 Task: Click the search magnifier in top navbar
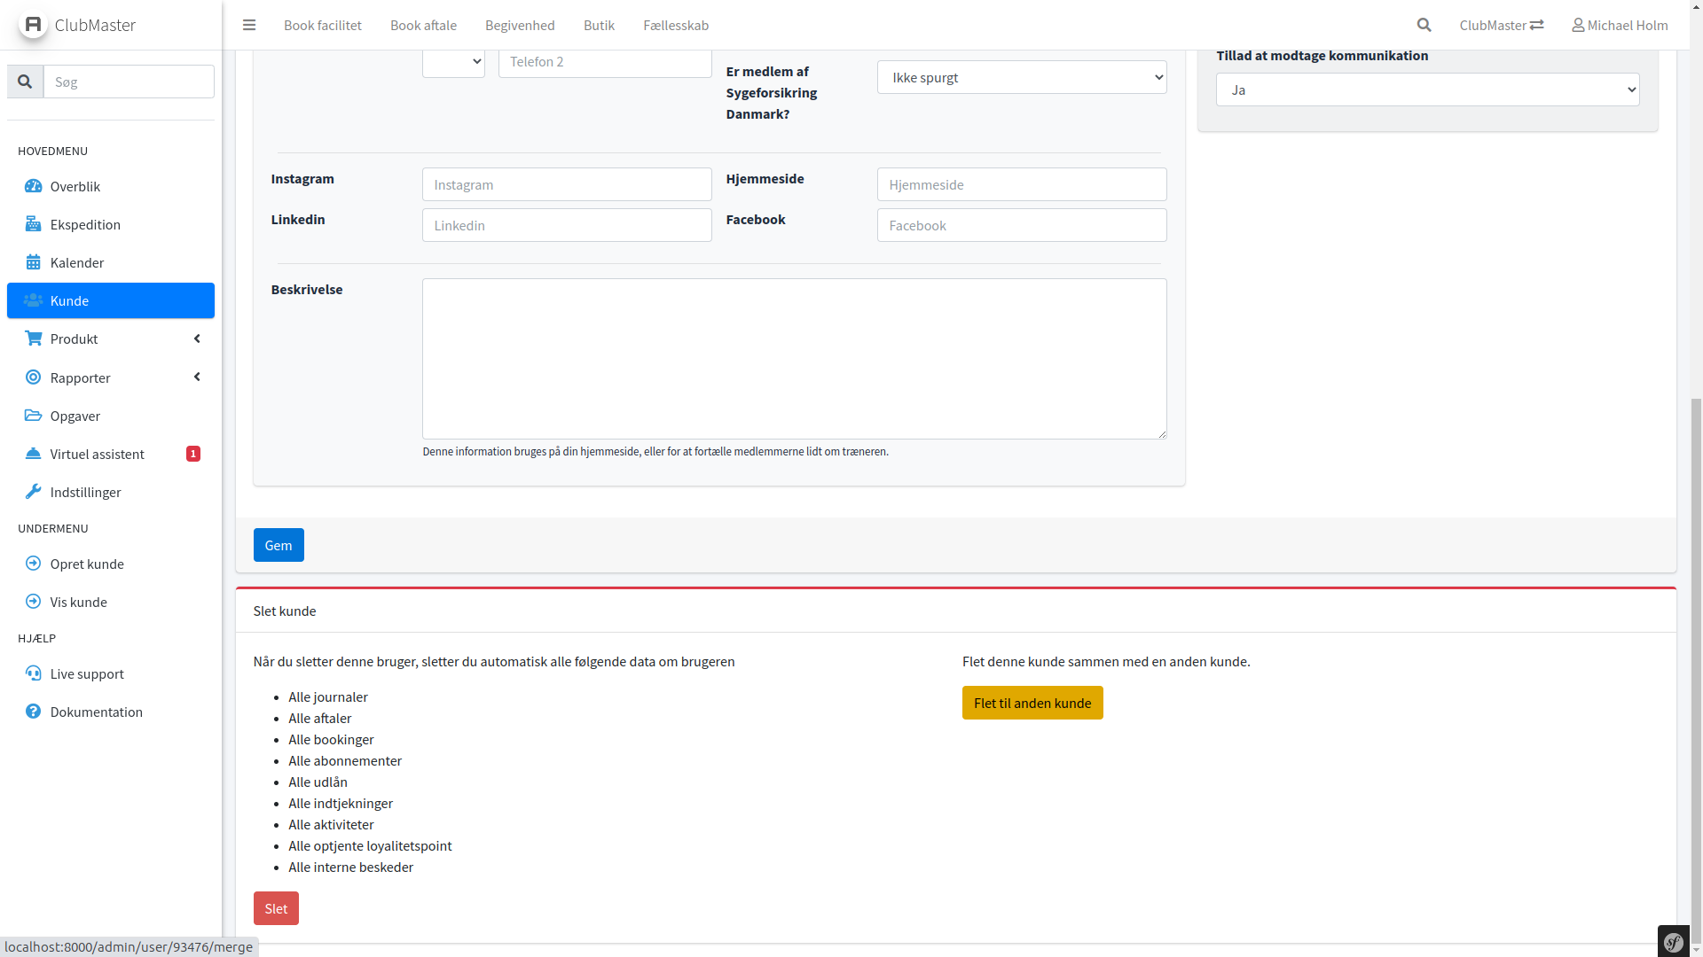pyautogui.click(x=1424, y=25)
